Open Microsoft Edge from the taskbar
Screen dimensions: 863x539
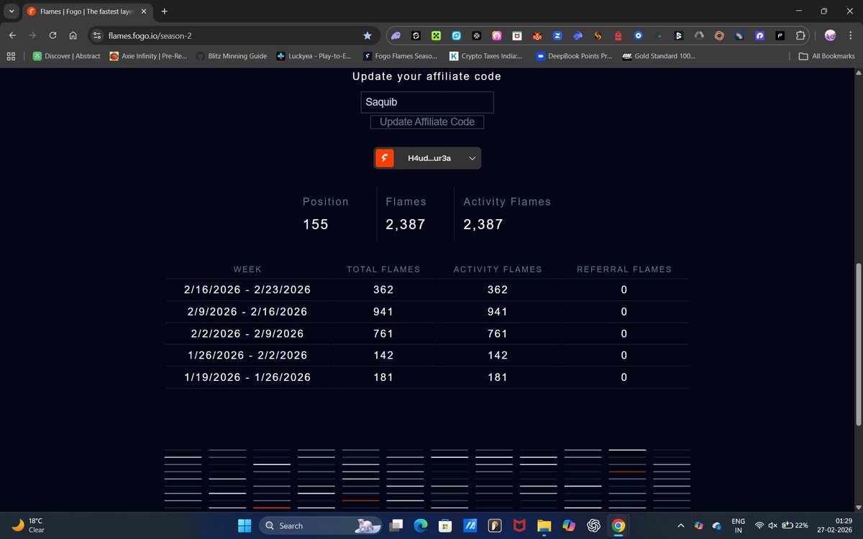pos(422,525)
